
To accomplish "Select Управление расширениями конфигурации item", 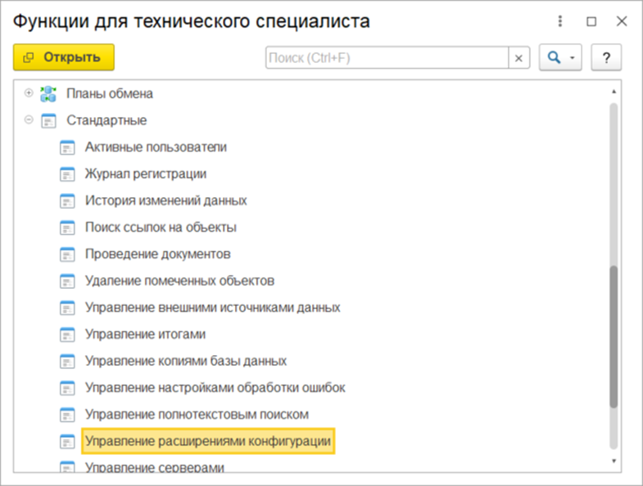I will coord(207,442).
